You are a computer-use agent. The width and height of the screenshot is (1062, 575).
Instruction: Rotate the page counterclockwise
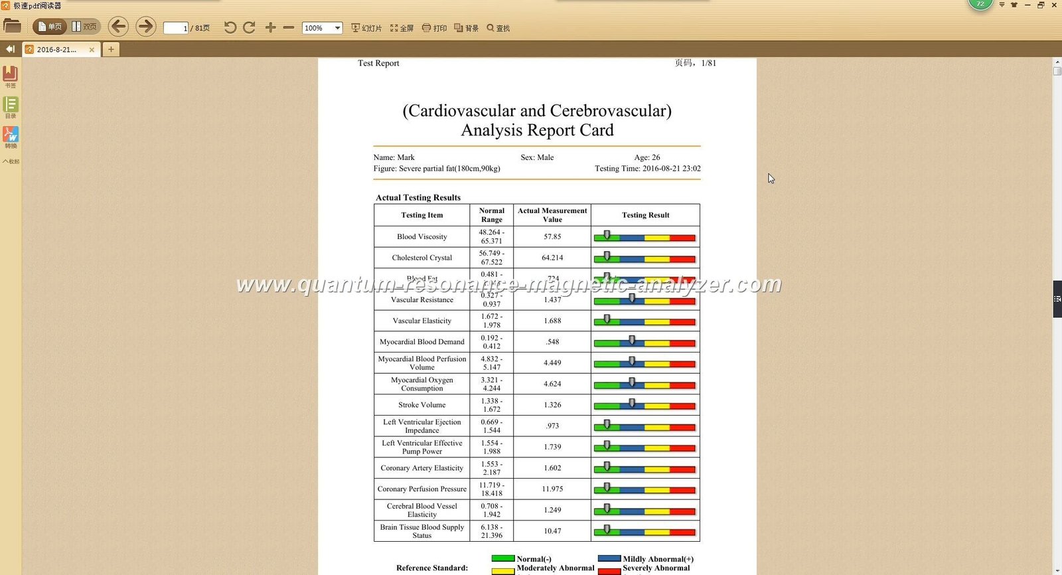coord(230,27)
